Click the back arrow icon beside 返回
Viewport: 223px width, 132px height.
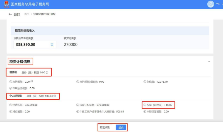point(10,14)
